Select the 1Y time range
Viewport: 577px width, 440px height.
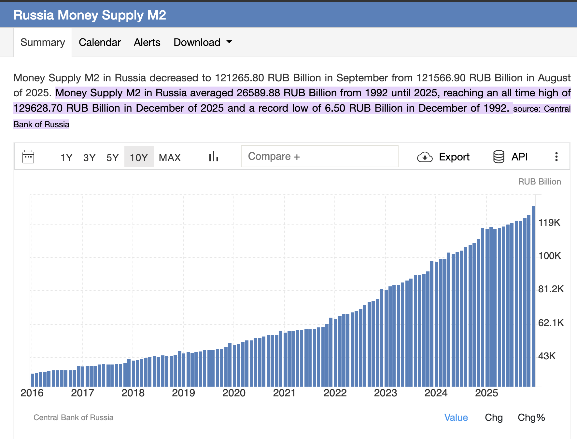pos(66,158)
